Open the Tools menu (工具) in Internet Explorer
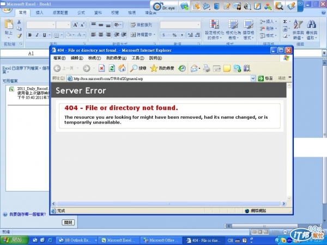The image size is (327, 245). 138,58
